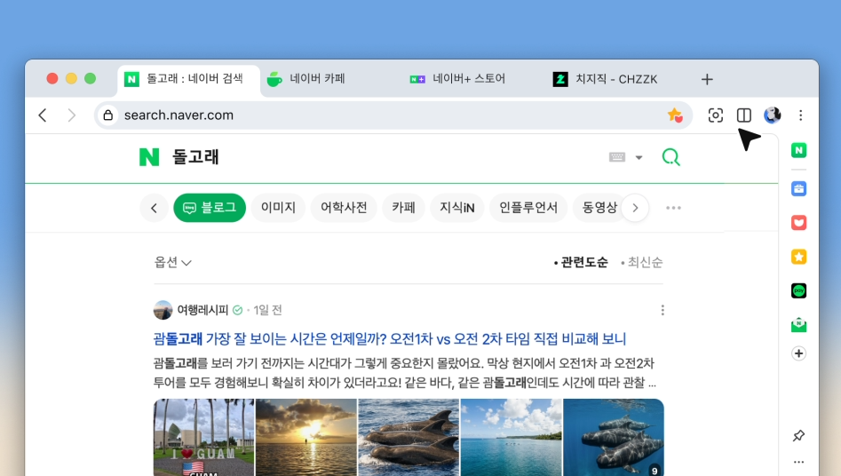Viewport: 841px width, 476px height.
Task: Open the sunset over sea thumbnail
Action: 306,437
